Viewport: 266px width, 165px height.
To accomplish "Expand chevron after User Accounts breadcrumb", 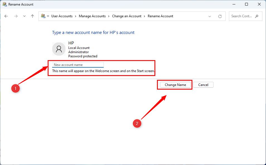I will [x=76, y=16].
